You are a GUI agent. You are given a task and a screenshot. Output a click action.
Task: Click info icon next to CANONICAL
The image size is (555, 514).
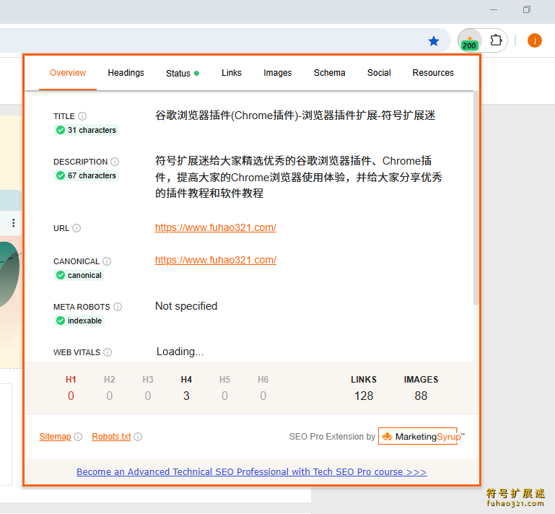107,261
